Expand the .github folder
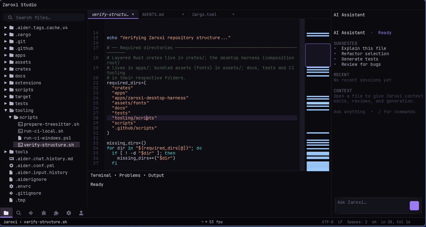 6,49
